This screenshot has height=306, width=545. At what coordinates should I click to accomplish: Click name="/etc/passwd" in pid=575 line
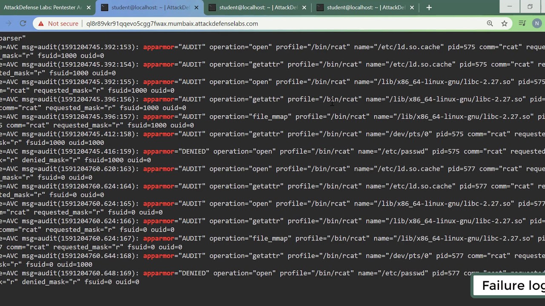393,152
